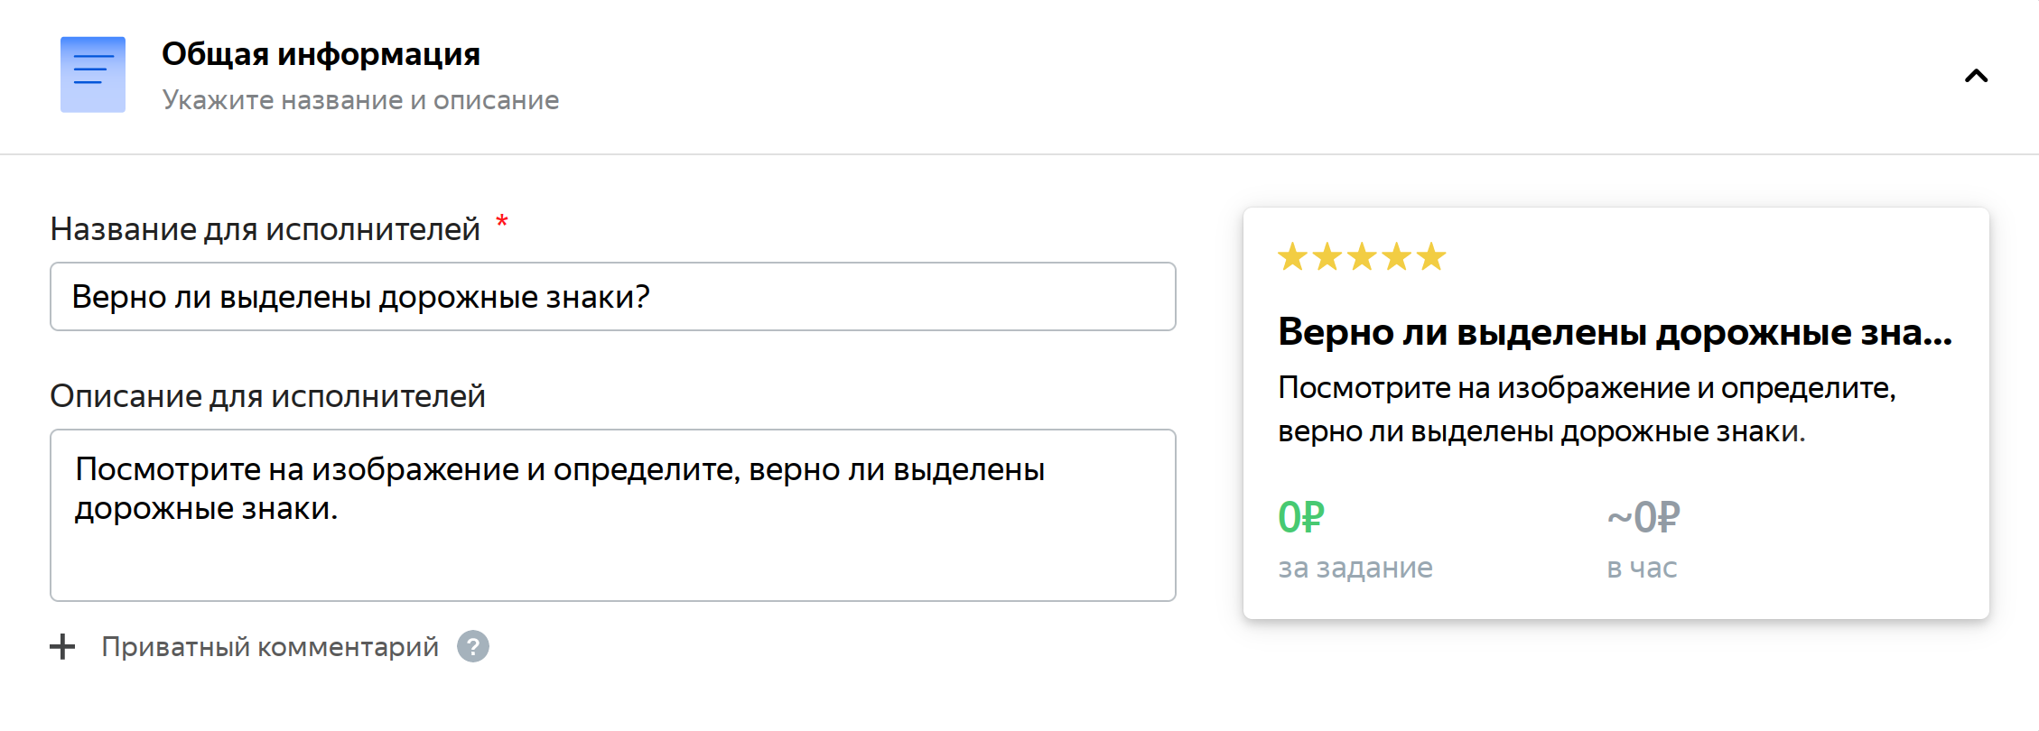Viewport: 2039px width, 731px height.
Task: Open the help question mark near Приватный комментарий
Action: (x=473, y=646)
